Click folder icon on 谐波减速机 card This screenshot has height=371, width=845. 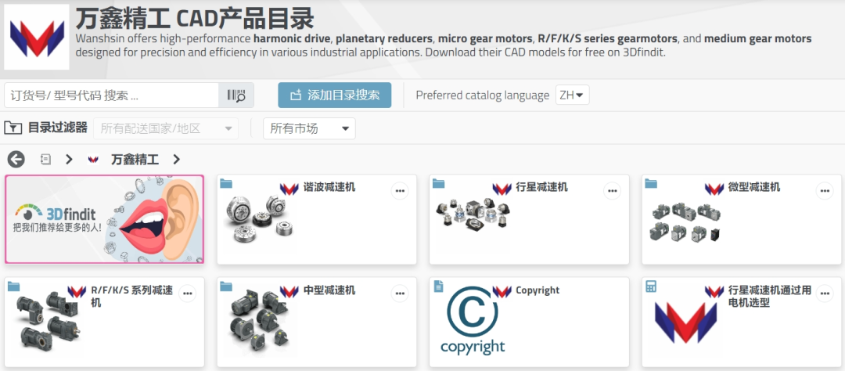[226, 183]
